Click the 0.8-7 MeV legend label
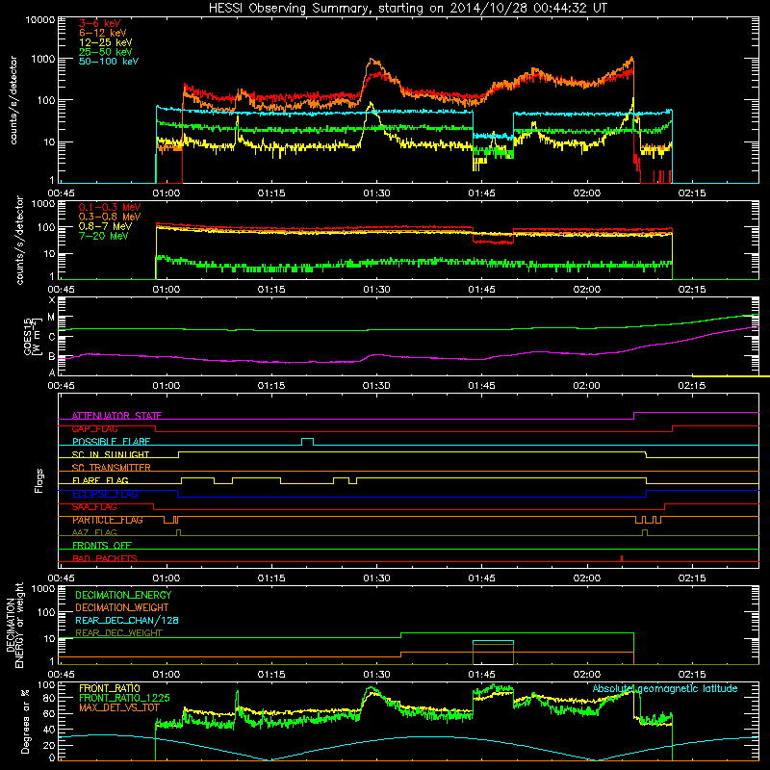770x770 pixels. (105, 226)
